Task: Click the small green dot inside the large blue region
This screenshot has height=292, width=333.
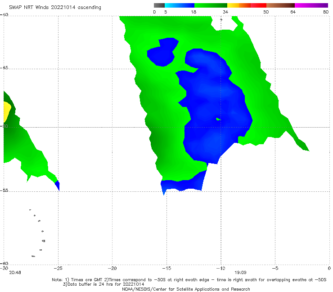Action: tap(218, 119)
